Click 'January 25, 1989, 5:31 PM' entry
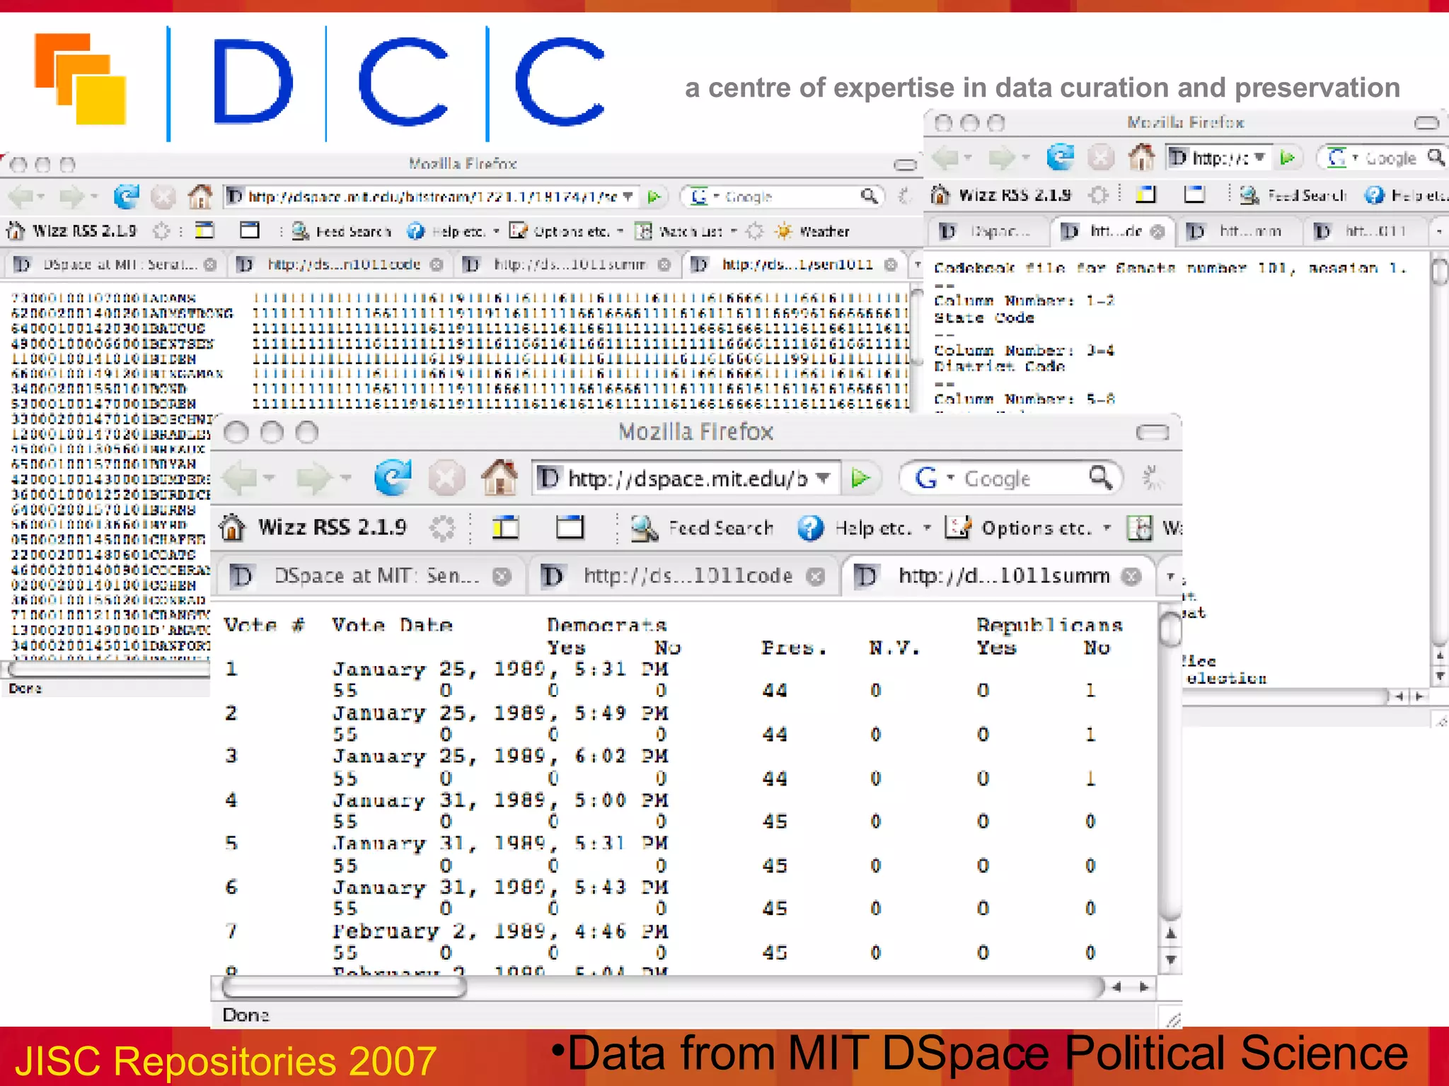 [500, 668]
